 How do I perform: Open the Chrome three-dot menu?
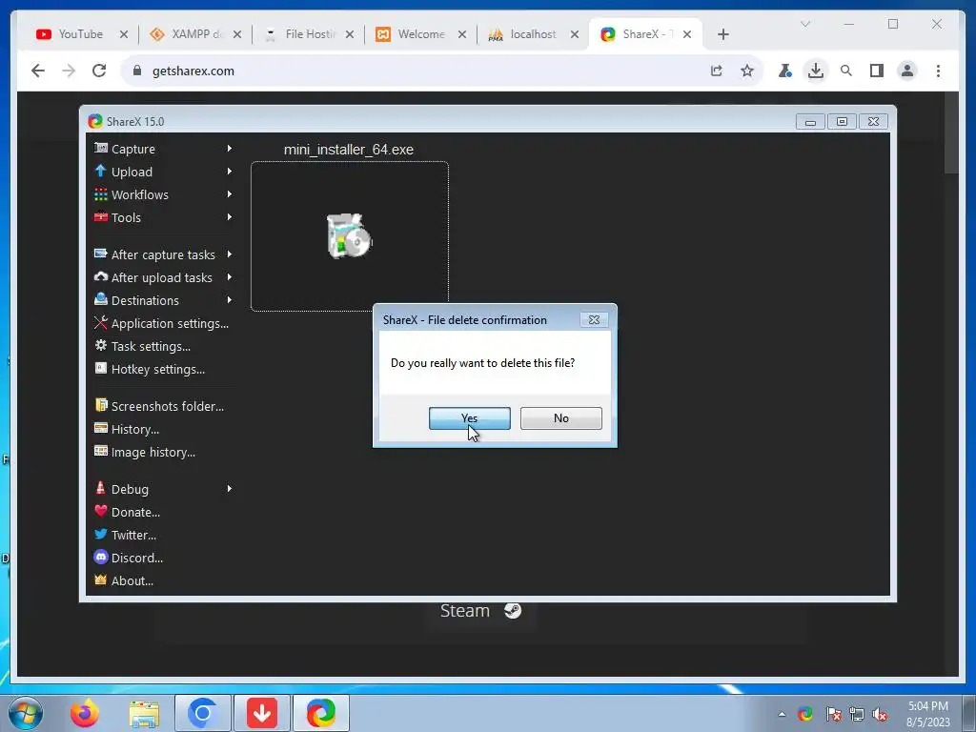[938, 71]
